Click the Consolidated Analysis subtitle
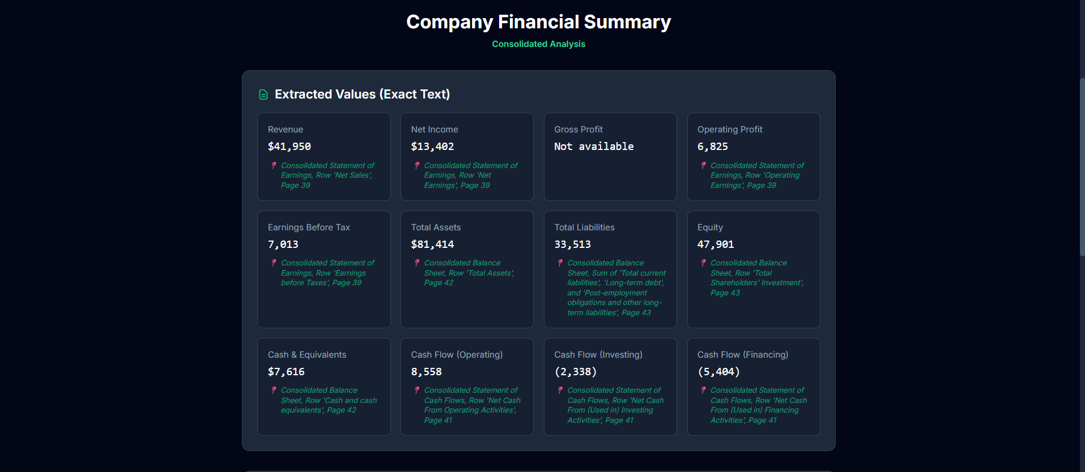The image size is (1085, 472). [538, 44]
